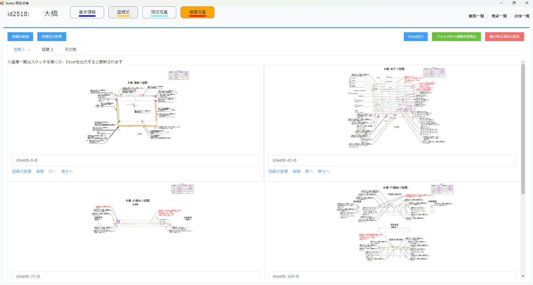Screen dimensions: 533x285
Task: Open the 国様式 section
Action: click(123, 12)
